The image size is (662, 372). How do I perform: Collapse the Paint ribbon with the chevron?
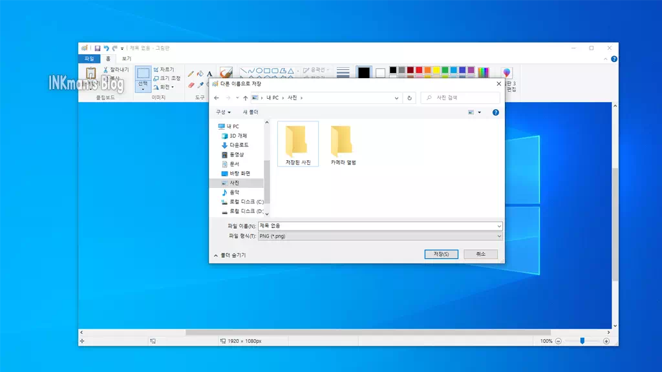[x=605, y=59]
